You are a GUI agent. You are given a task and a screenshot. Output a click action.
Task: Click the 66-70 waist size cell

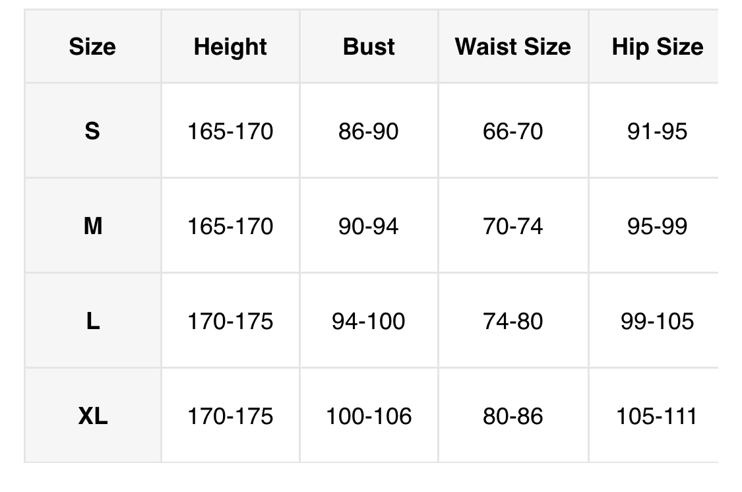point(512,131)
